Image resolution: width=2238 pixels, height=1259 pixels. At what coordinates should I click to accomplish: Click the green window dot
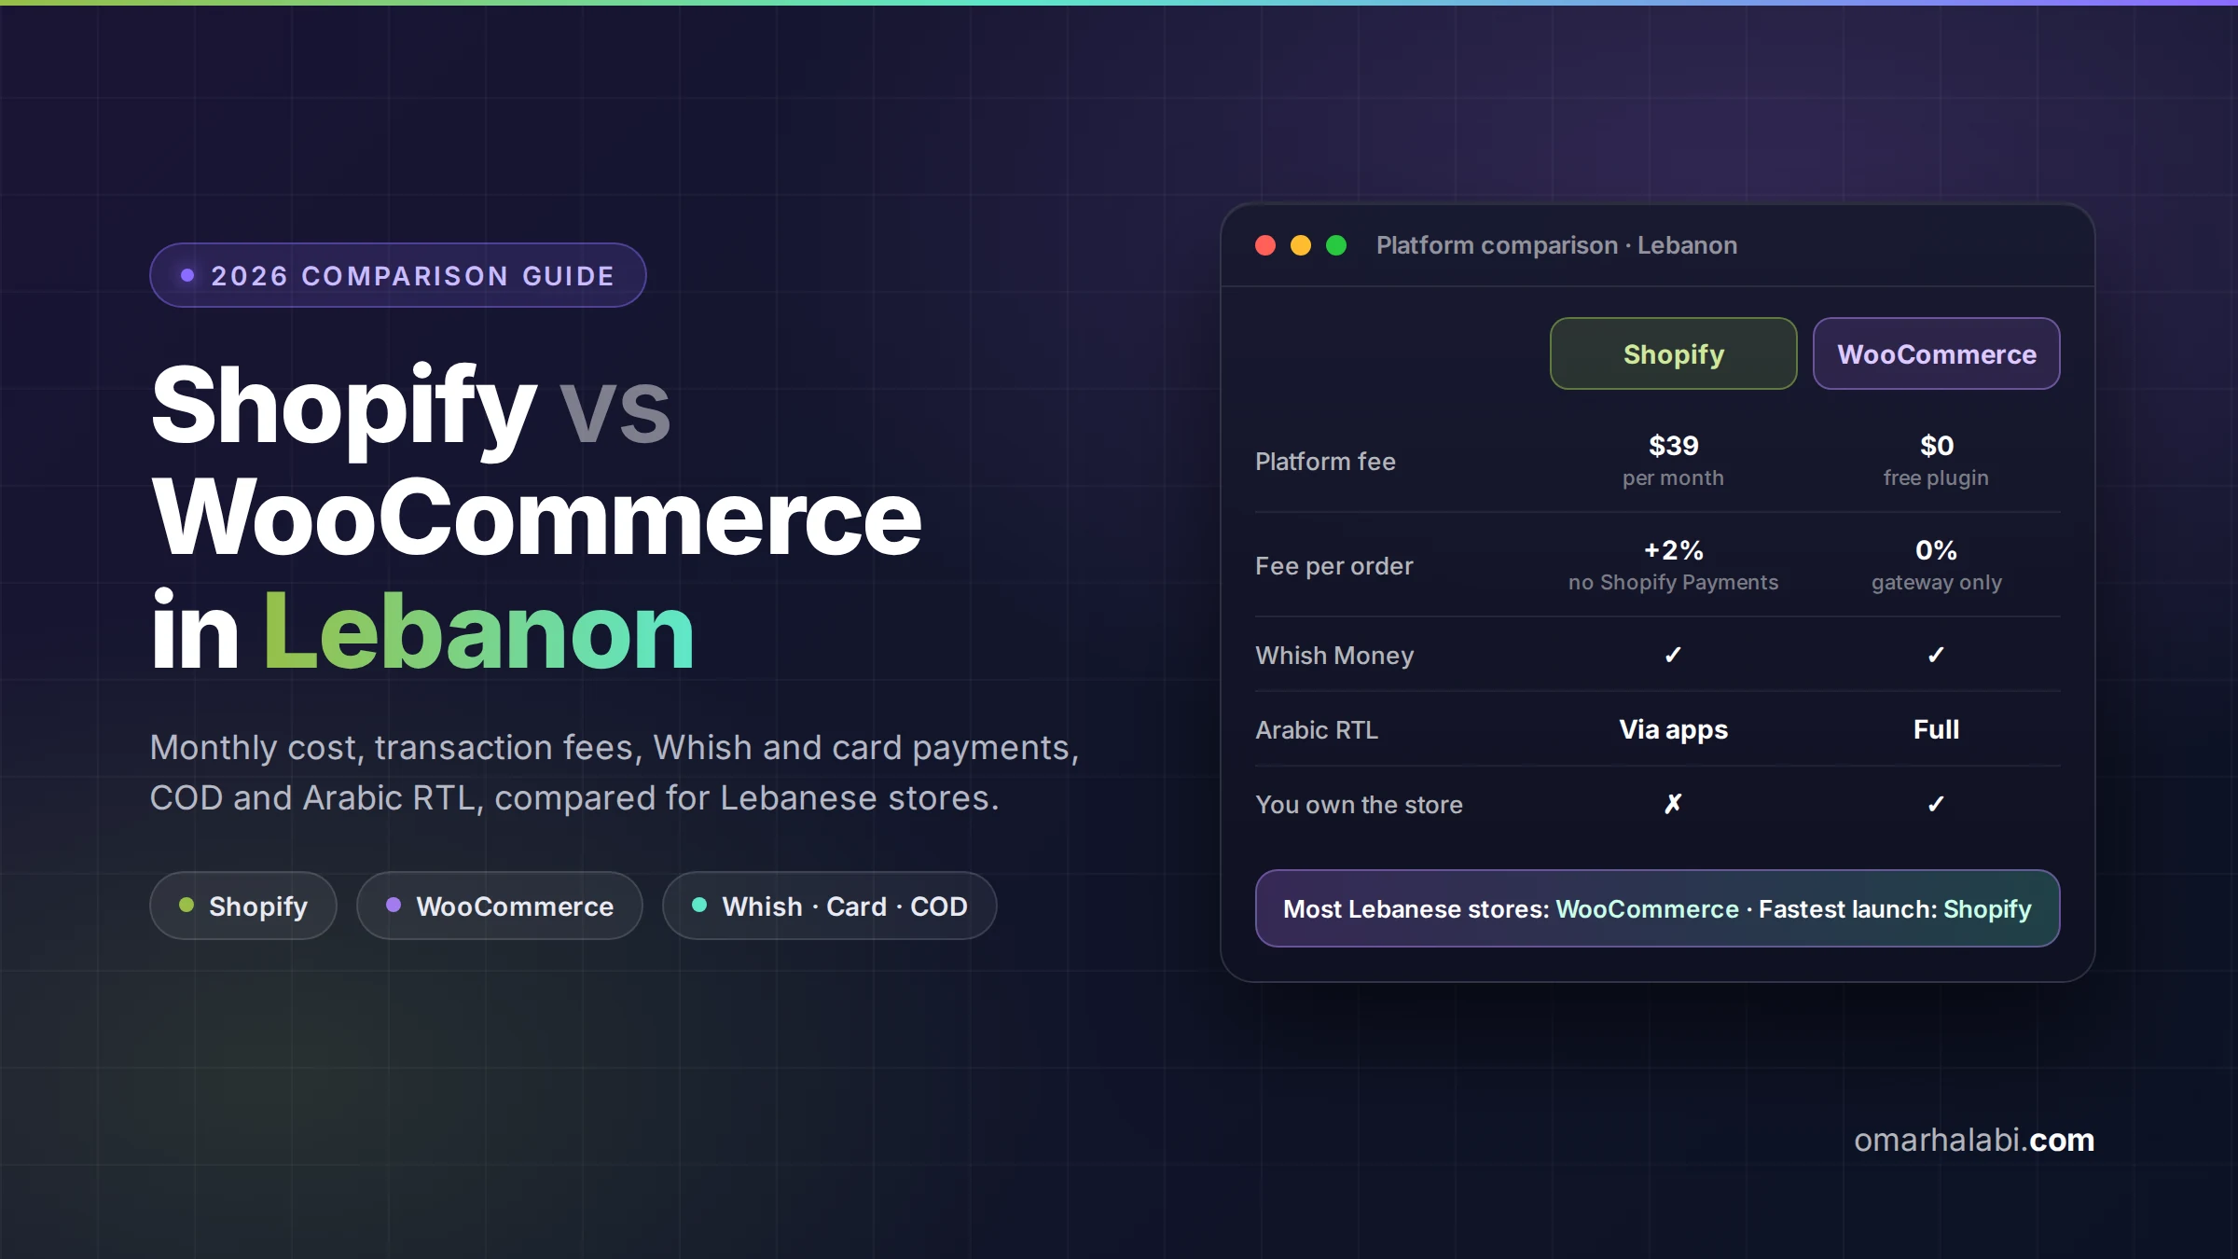click(x=1336, y=245)
